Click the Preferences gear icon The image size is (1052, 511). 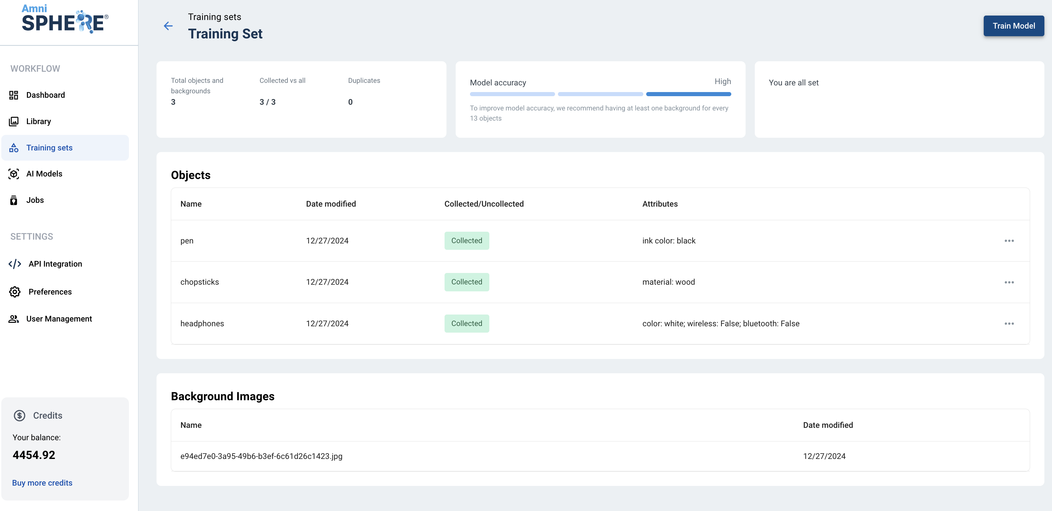point(15,292)
